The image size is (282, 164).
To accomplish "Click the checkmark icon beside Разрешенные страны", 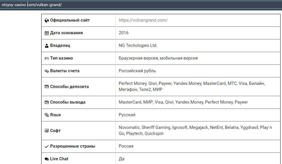I will tap(47, 146).
